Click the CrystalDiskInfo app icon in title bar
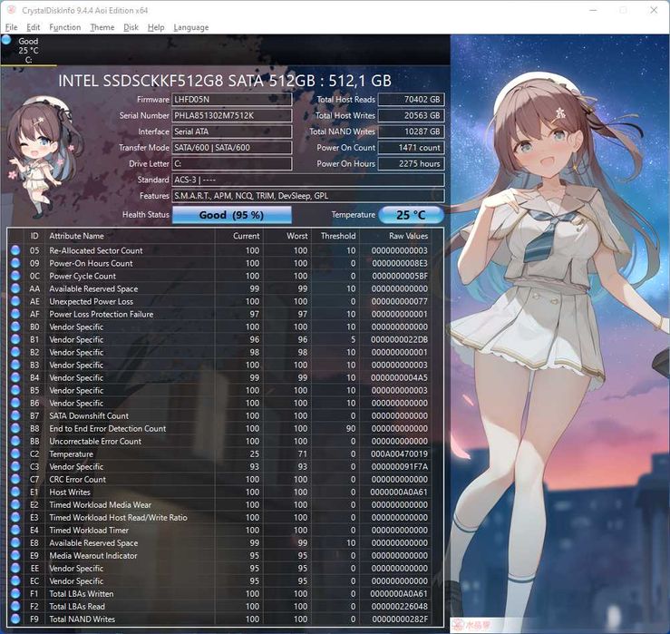This screenshot has height=634, width=670. [x=12, y=10]
